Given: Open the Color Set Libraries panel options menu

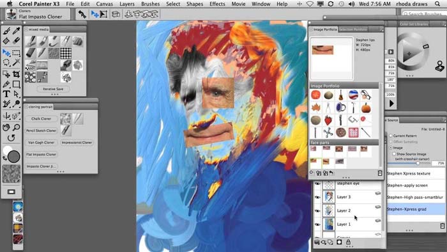Looking at the screenshot, I should click(444, 24).
